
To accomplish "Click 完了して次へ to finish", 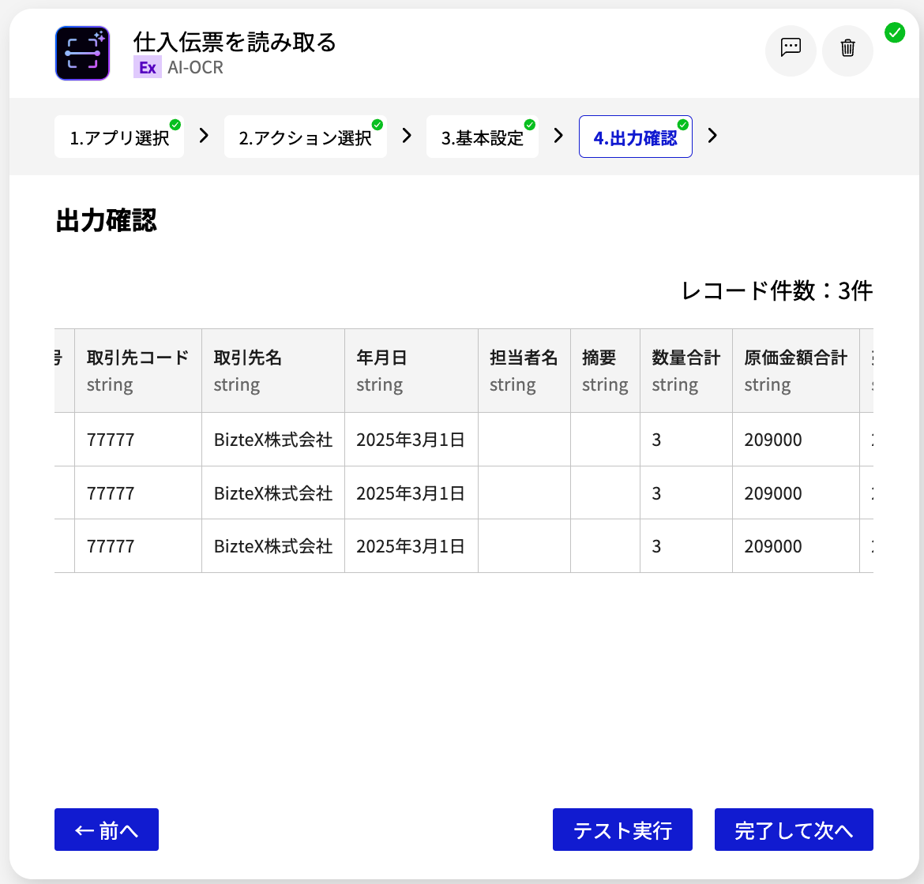I will 794,830.
